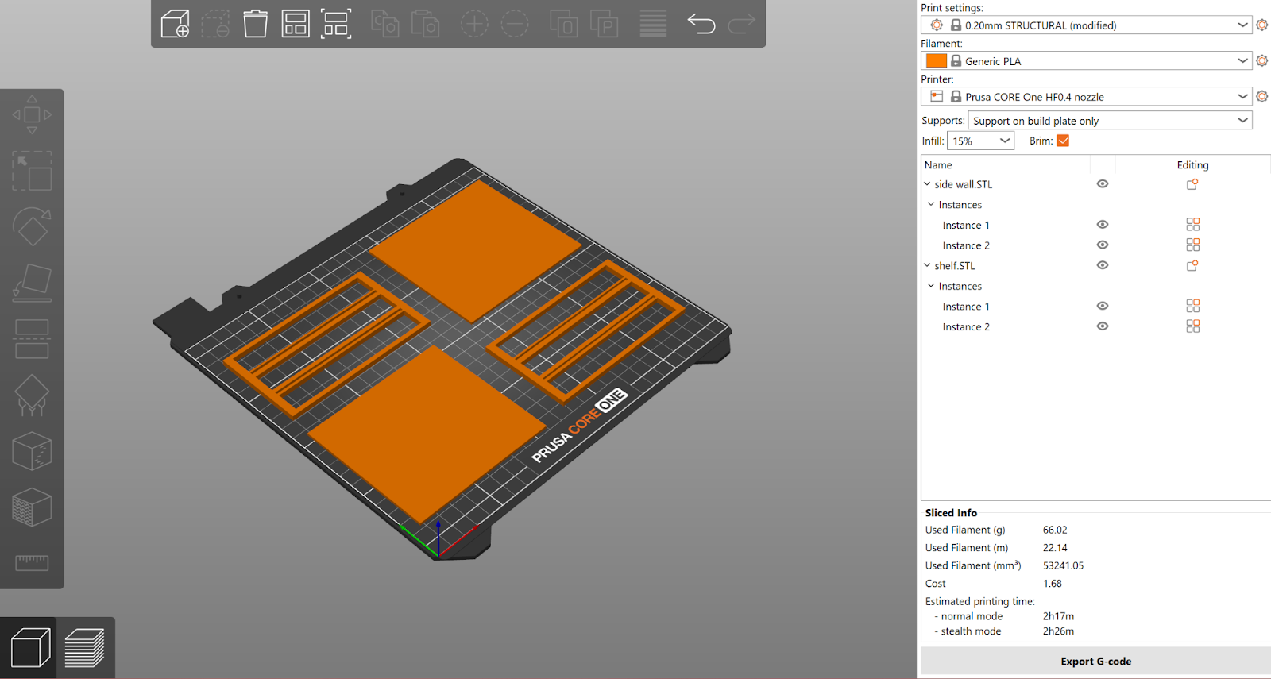
Task: Select the Move tool in left toolbar
Action: point(32,115)
